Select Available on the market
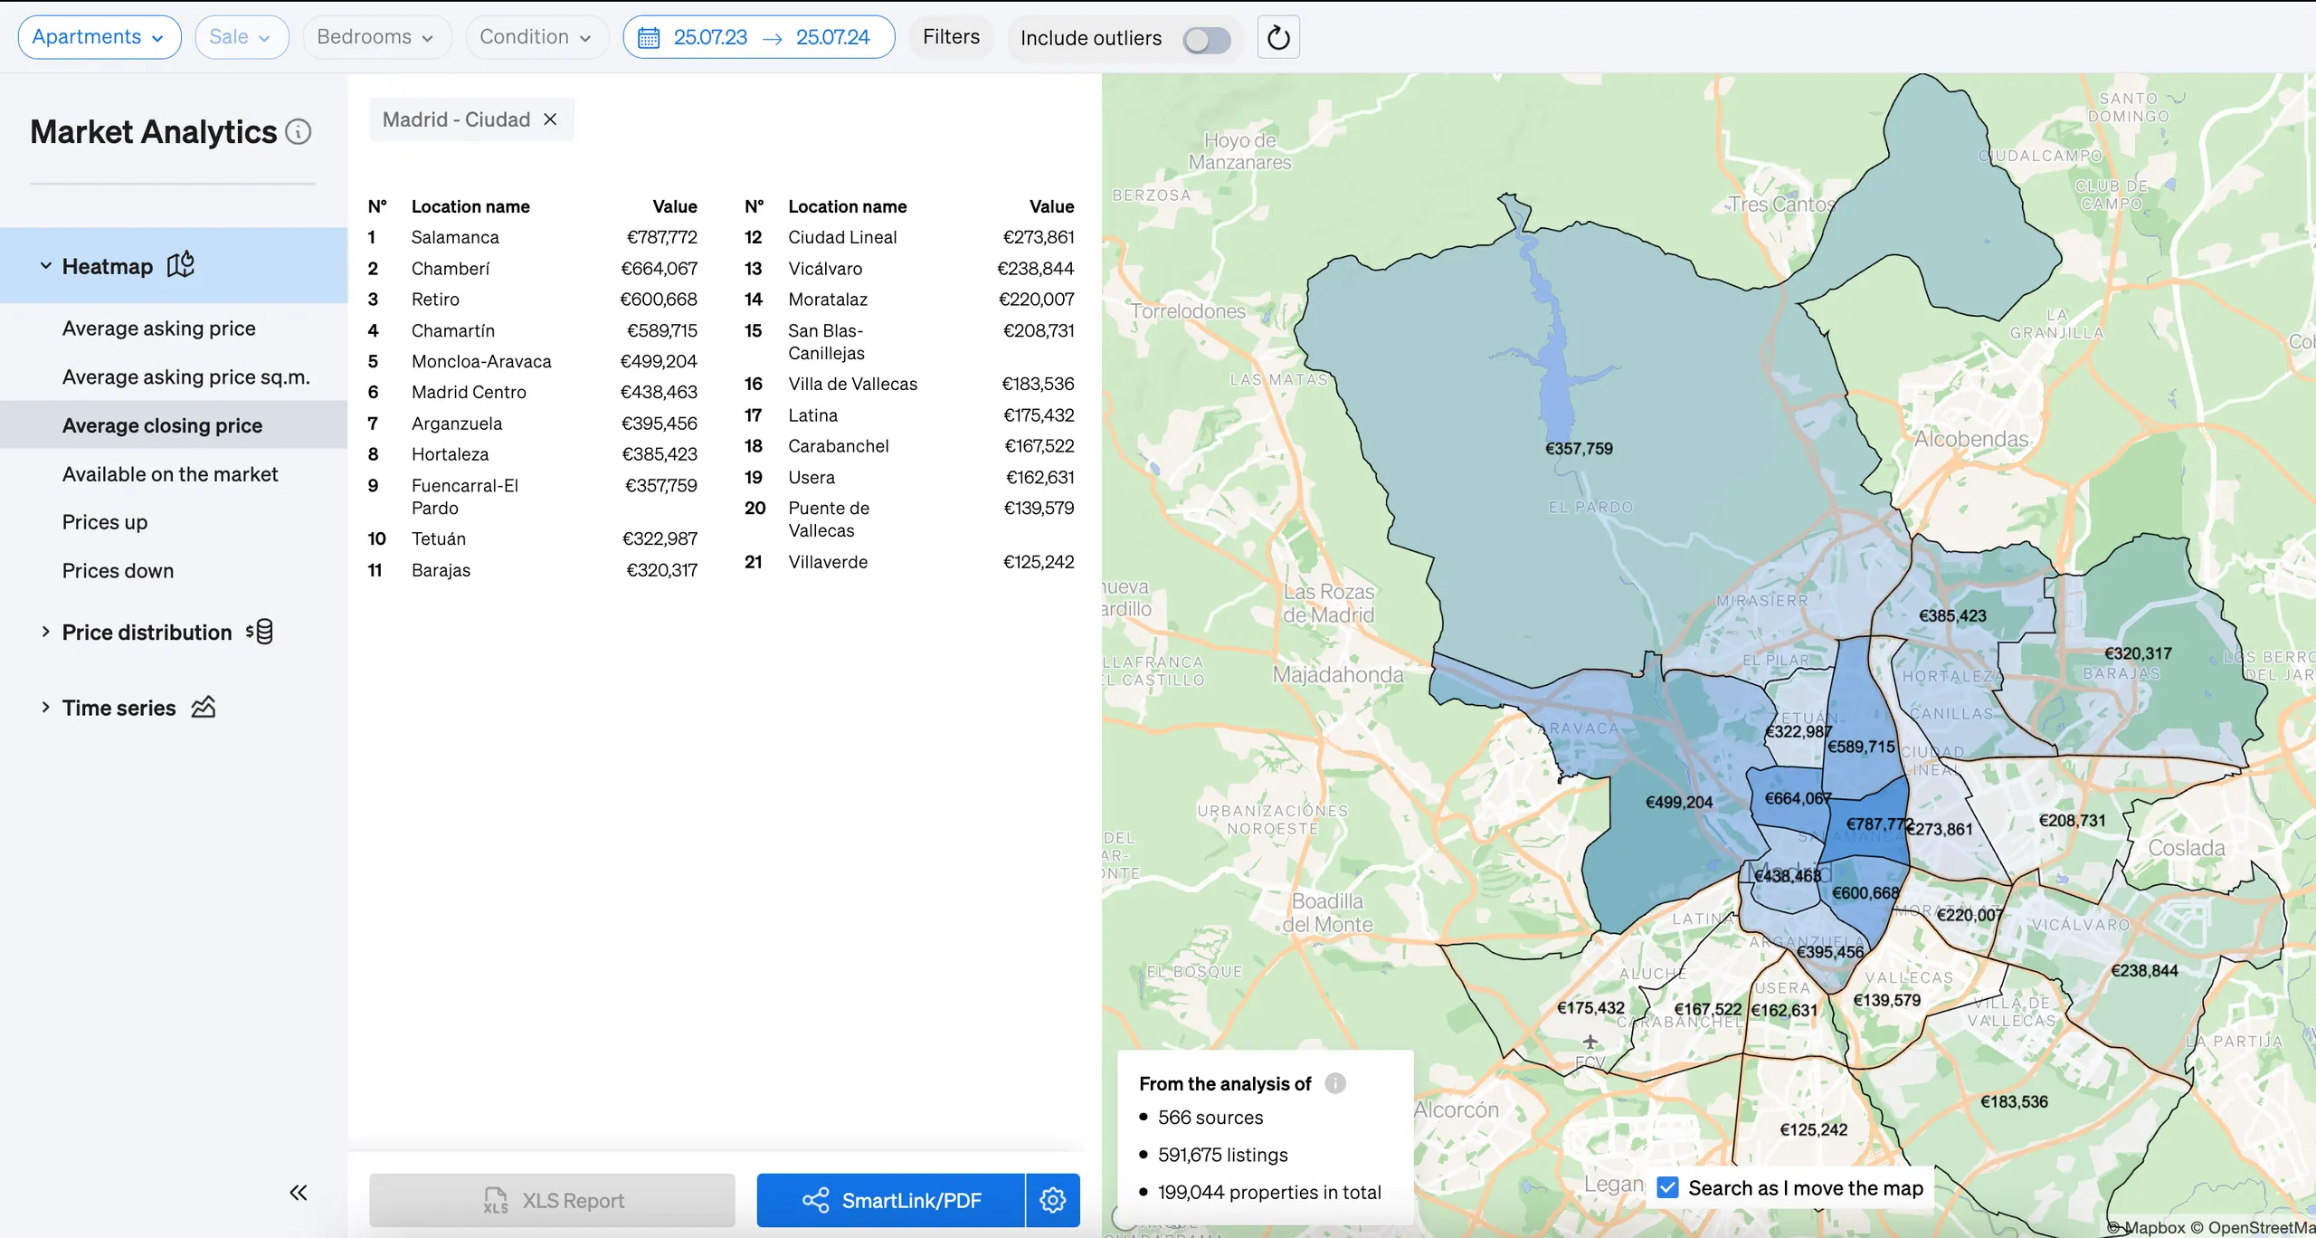Screen dimensions: 2316x1238 point(170,474)
